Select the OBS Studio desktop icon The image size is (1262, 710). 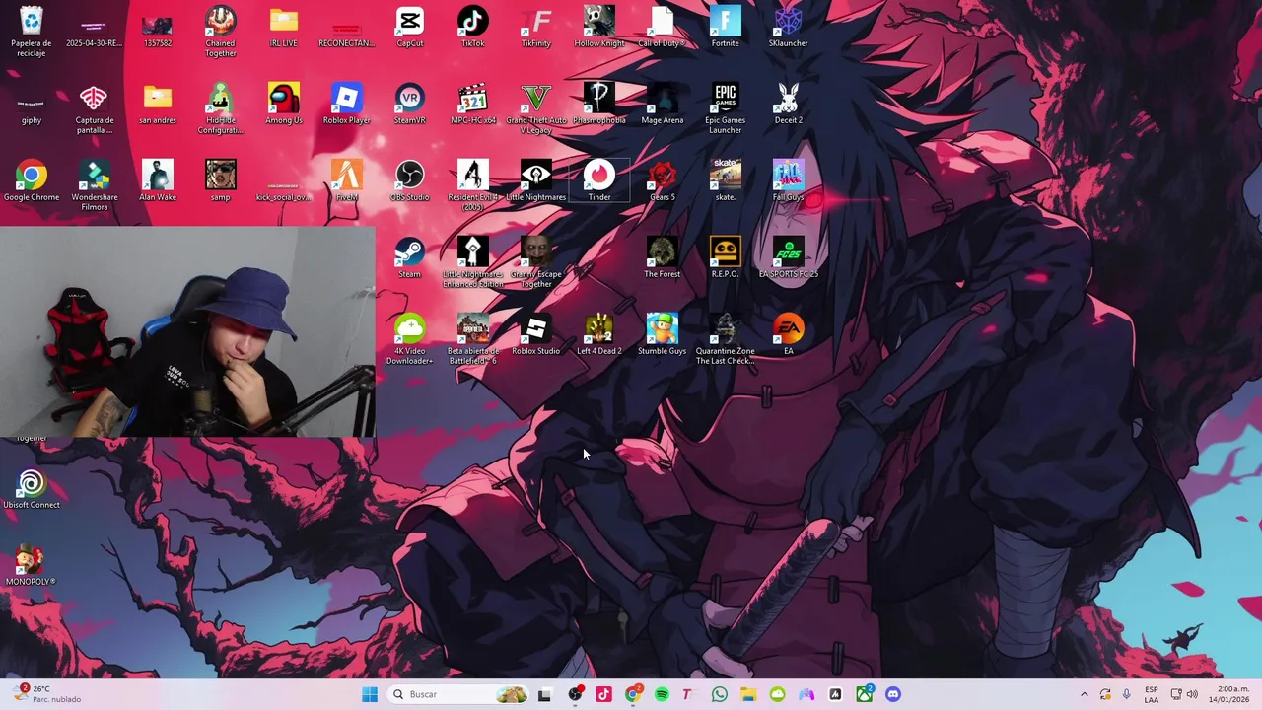pyautogui.click(x=410, y=181)
